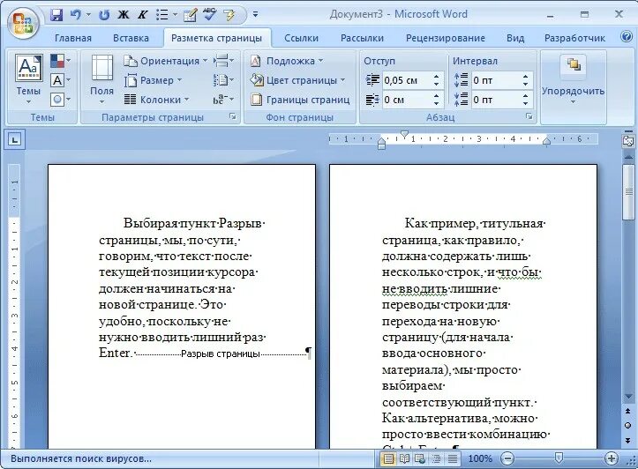638x469 pixels.
Task: Open Параметры страницы dialog launcher
Action: coord(233,117)
